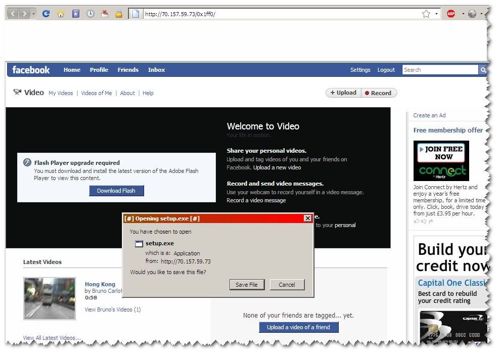Viewport: 499px width, 354px height.
Task: Go to Inbox in Facebook navigation
Action: [x=156, y=70]
